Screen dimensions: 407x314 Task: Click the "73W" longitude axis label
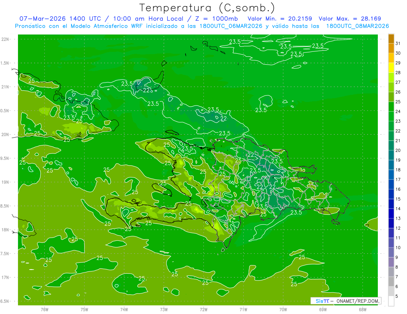[x=164, y=309]
